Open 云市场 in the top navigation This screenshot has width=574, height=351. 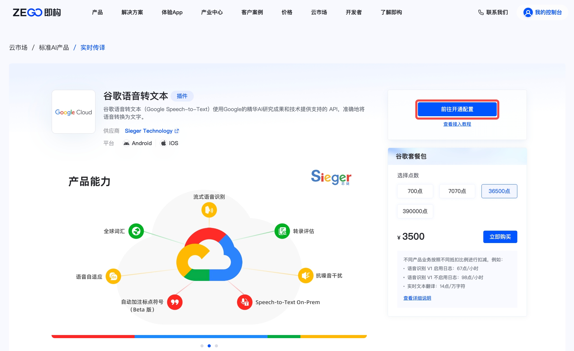pyautogui.click(x=319, y=12)
